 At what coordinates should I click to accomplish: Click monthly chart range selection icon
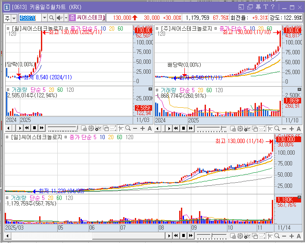click(113, 128)
